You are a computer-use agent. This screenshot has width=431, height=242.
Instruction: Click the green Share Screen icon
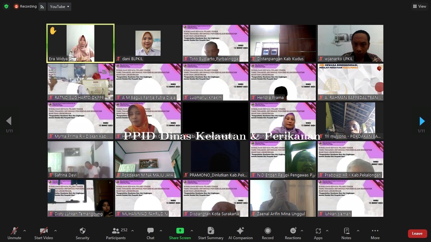(180, 231)
